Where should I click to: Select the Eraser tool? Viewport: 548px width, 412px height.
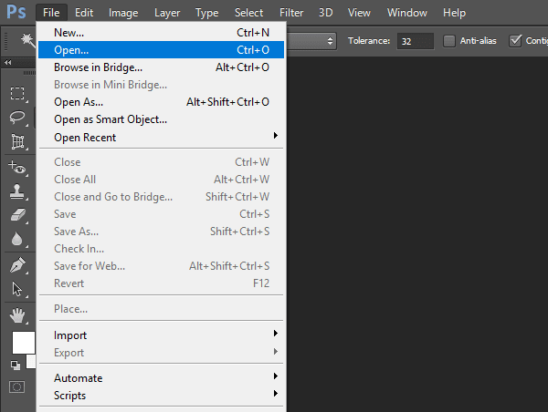[18, 214]
